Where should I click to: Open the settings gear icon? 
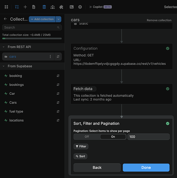coord(80,7)
